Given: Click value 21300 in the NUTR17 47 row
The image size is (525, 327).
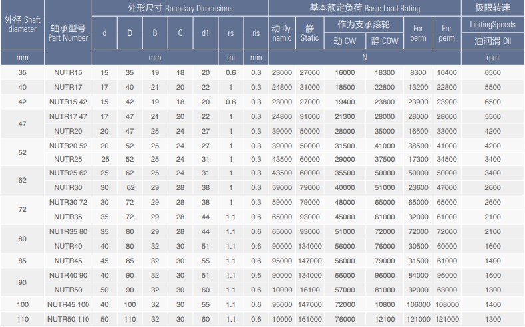Looking at the screenshot, I should click(x=345, y=116).
